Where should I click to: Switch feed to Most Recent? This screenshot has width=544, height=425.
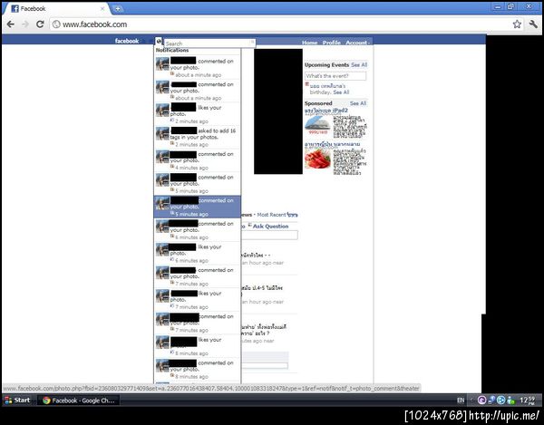click(x=272, y=215)
